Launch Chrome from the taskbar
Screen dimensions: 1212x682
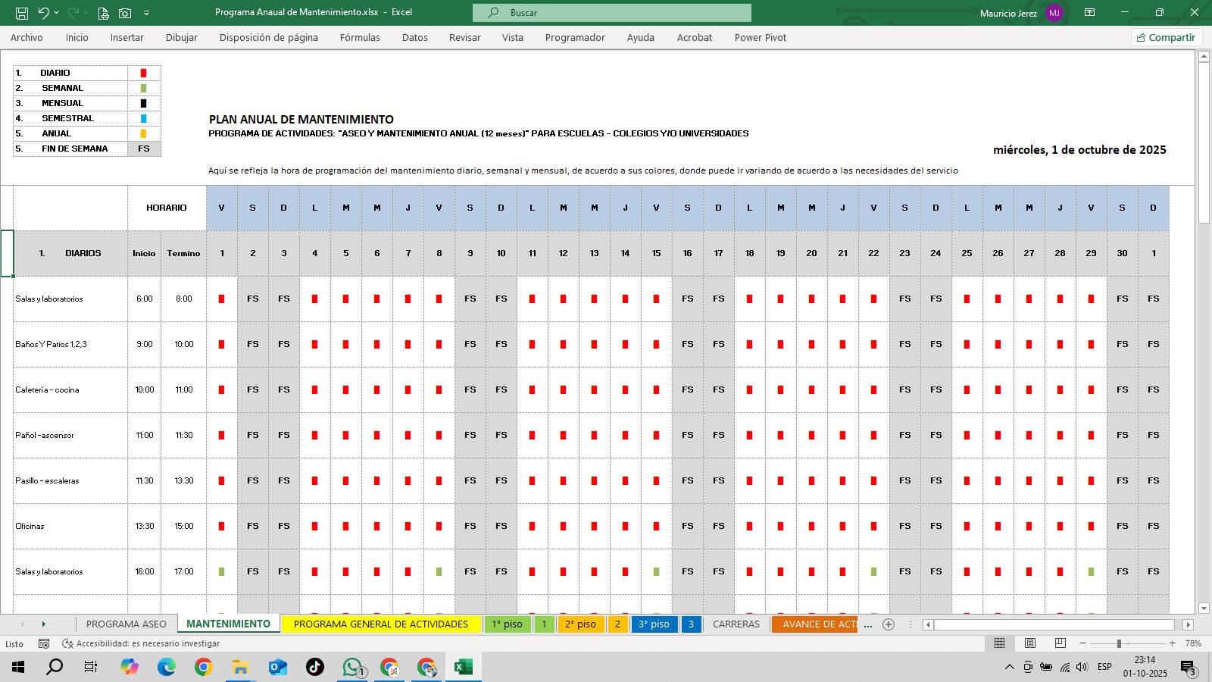[x=203, y=668]
